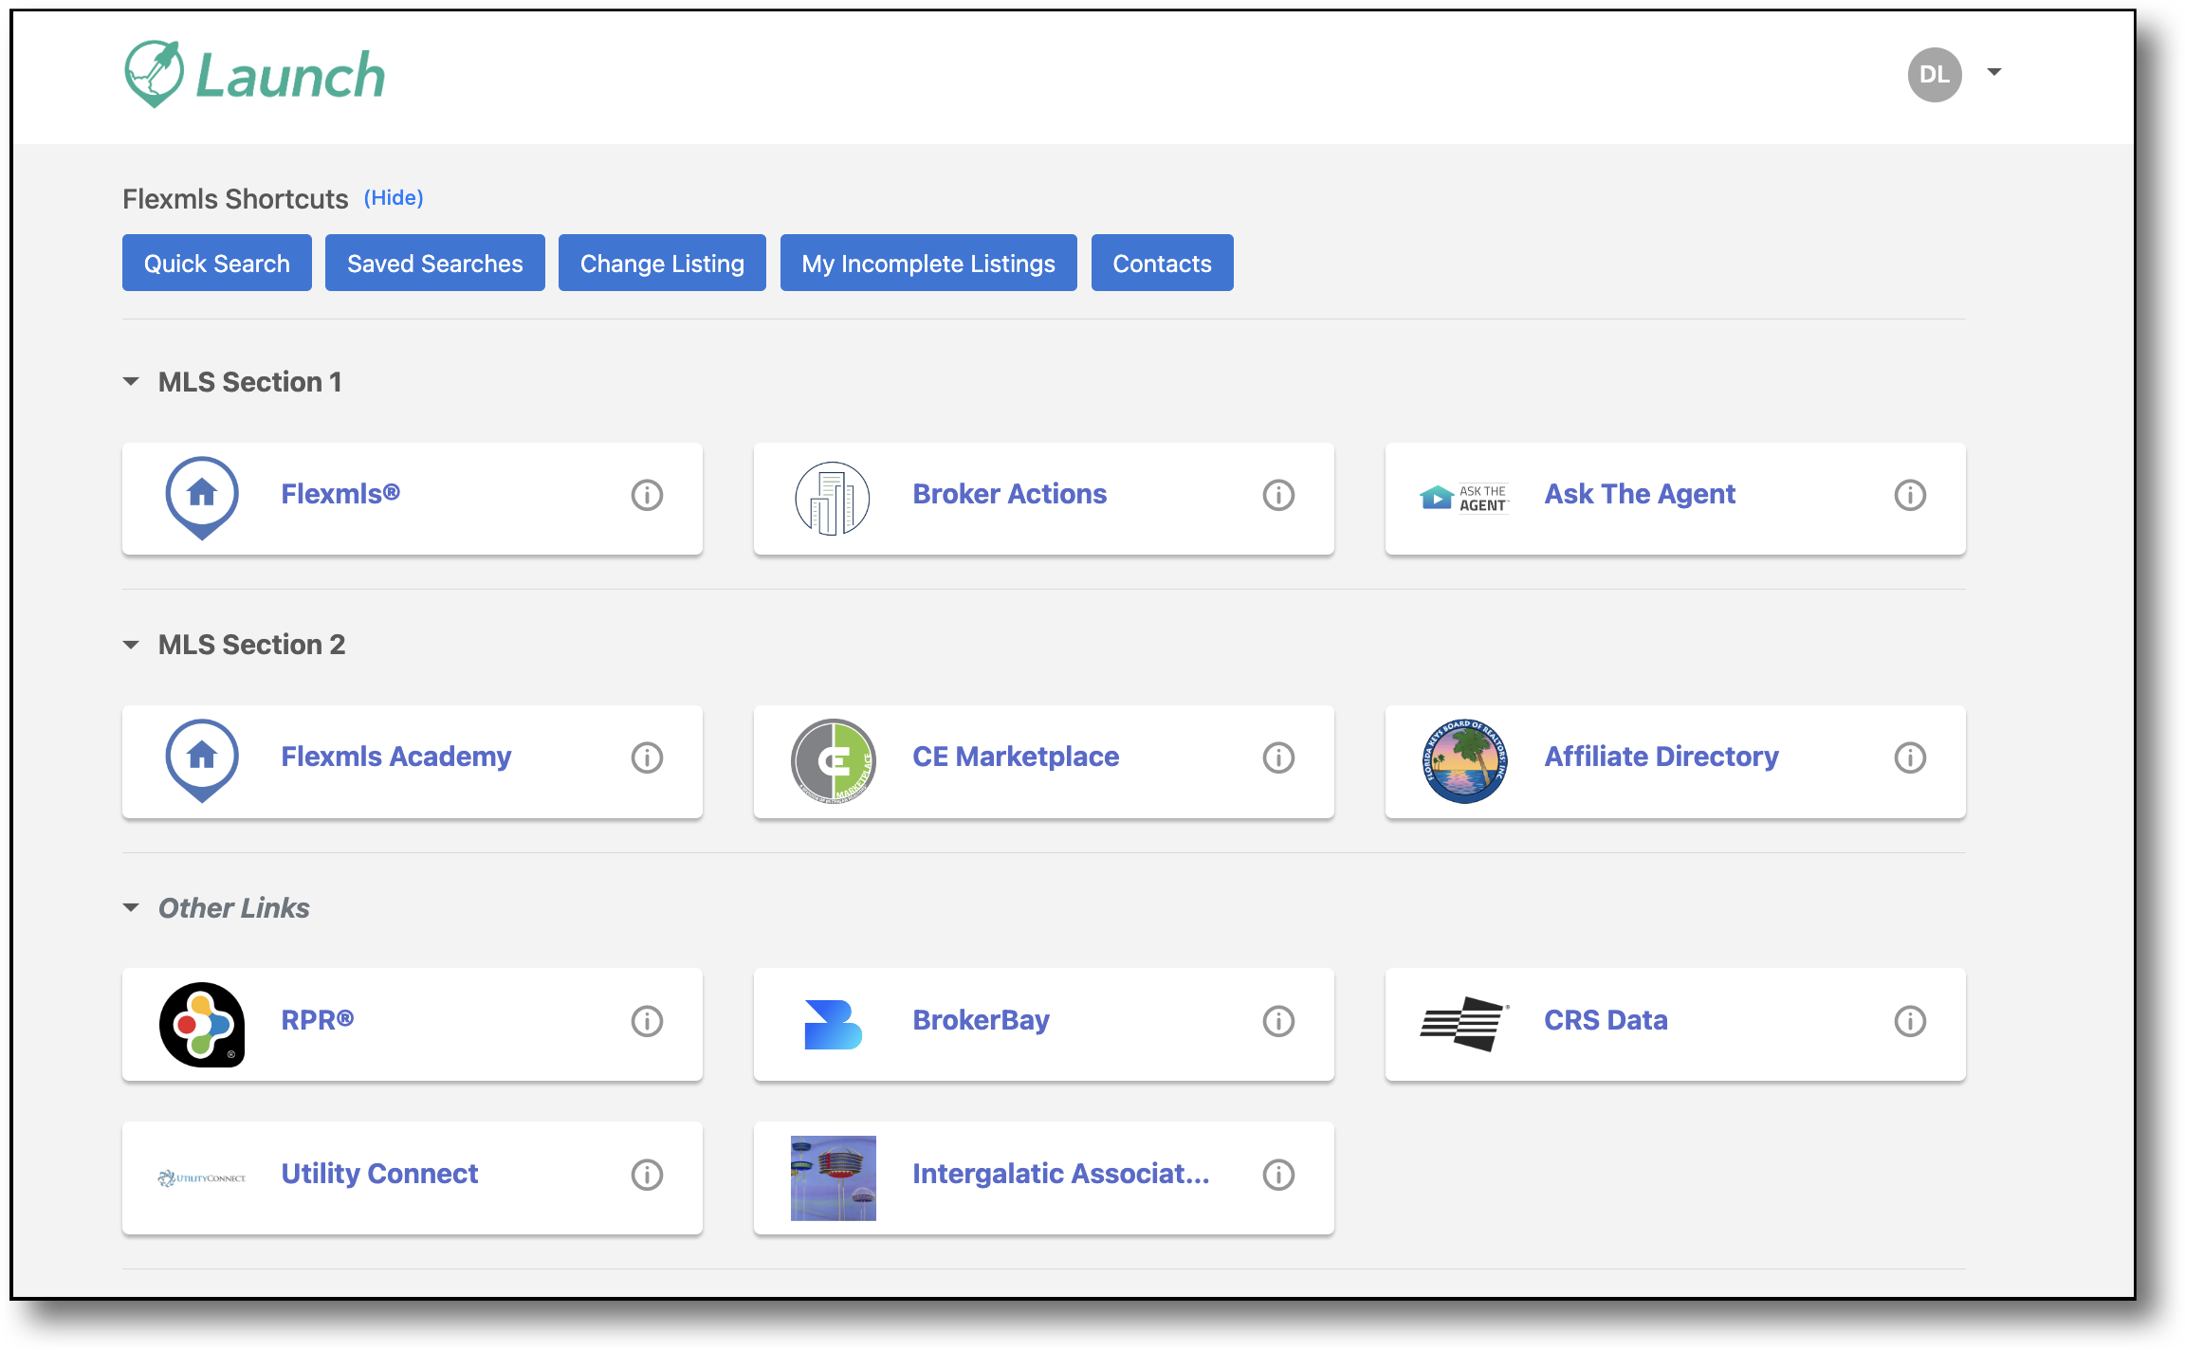Open the BrokerBay link
The height and width of the screenshot is (1350, 2185).
(981, 1020)
